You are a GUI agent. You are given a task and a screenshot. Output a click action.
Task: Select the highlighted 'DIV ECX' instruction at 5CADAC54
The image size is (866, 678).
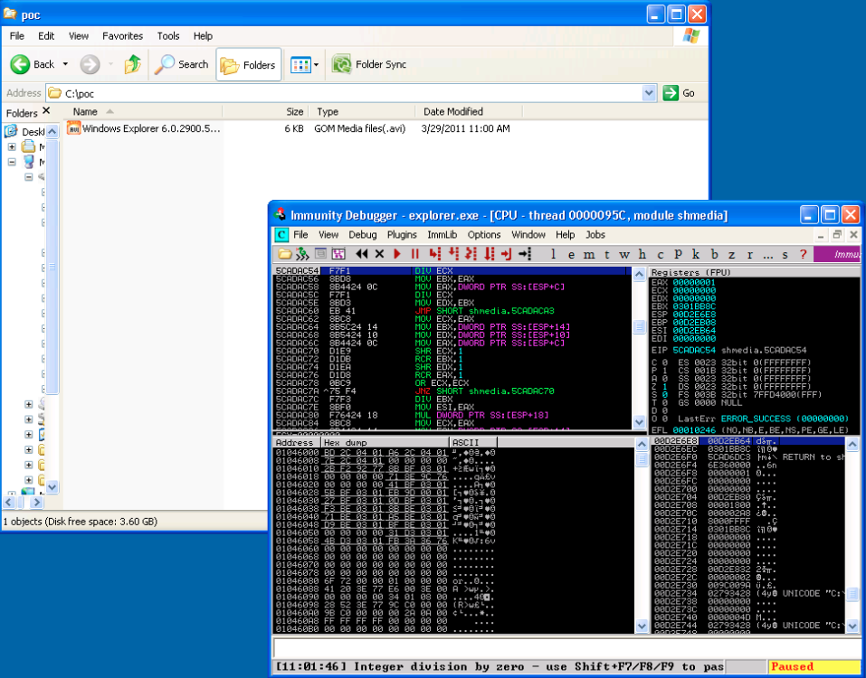point(452,271)
